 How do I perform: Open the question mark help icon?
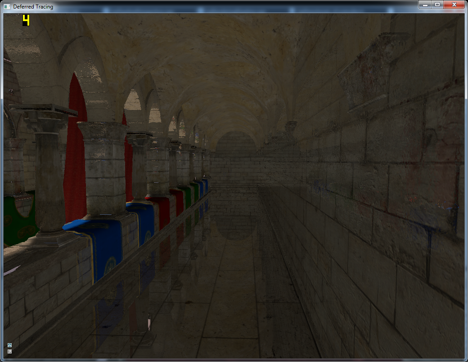coord(10,351)
